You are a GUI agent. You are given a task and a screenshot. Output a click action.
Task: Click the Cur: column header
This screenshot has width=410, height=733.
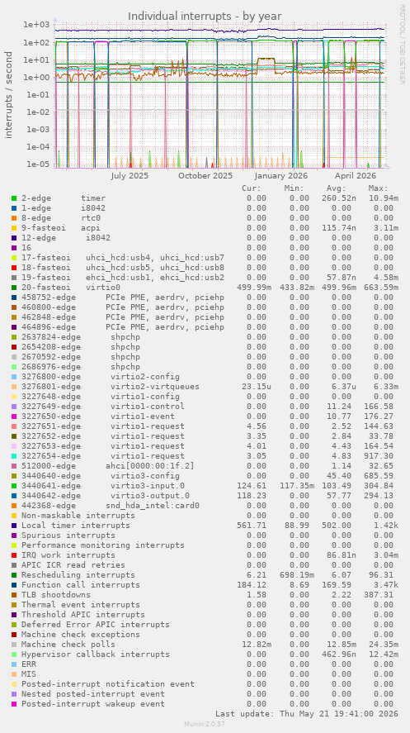[252, 188]
